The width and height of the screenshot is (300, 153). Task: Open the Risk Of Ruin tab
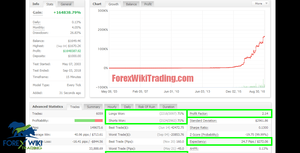(147, 107)
